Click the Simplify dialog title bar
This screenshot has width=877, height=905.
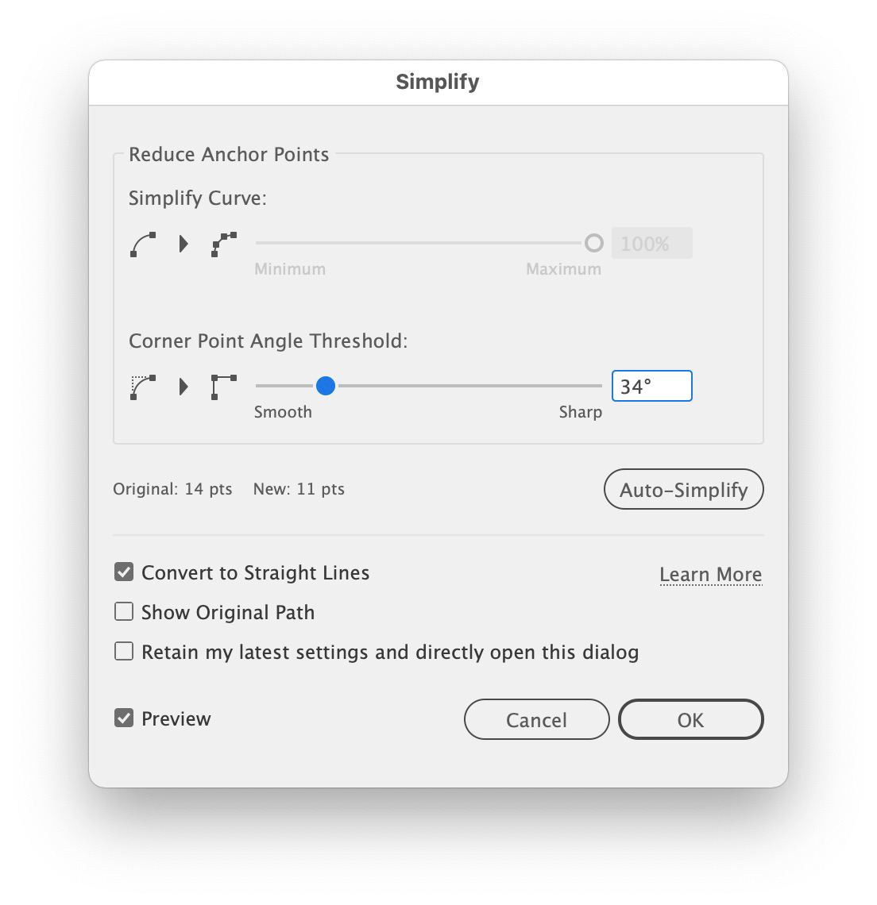pyautogui.click(x=438, y=83)
